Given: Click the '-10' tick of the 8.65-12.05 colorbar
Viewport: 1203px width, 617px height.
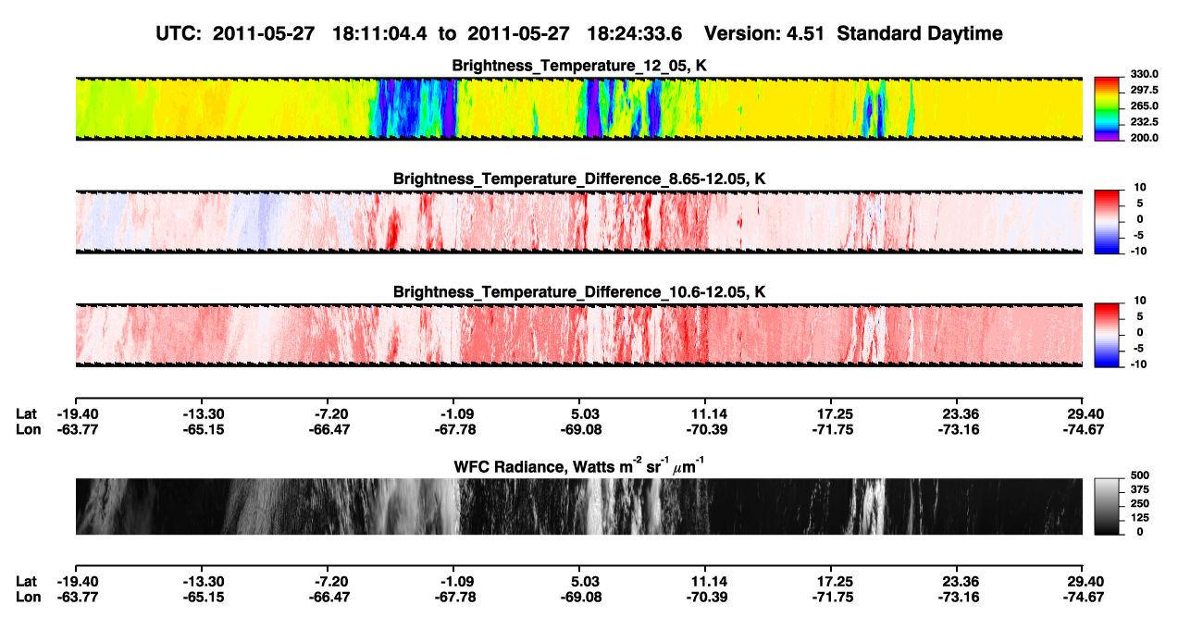Looking at the screenshot, I should (1140, 252).
